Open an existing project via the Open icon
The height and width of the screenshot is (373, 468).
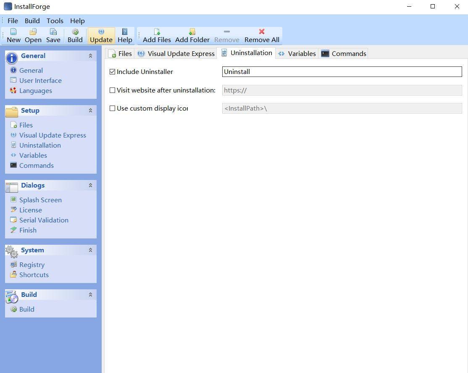coord(32,35)
